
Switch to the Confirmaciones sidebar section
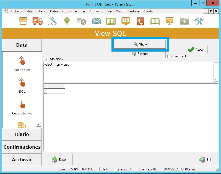[22, 147]
